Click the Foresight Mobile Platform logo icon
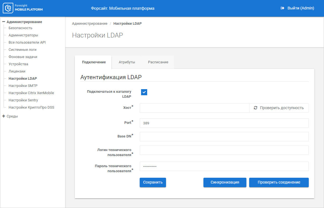Image resolution: width=324 pixels, height=208 pixels. click(x=8, y=8)
